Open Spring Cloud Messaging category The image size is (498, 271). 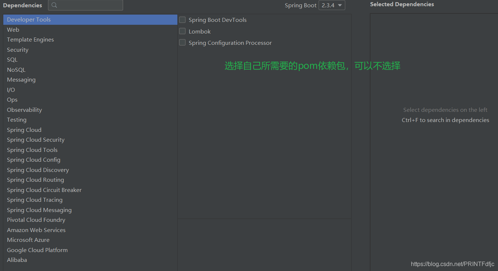[90, 210]
